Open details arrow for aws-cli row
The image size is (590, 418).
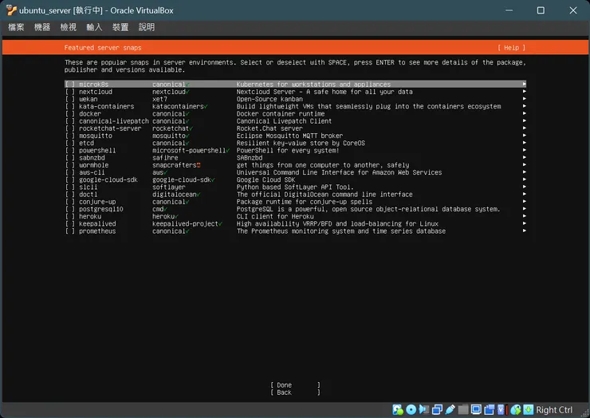click(524, 172)
